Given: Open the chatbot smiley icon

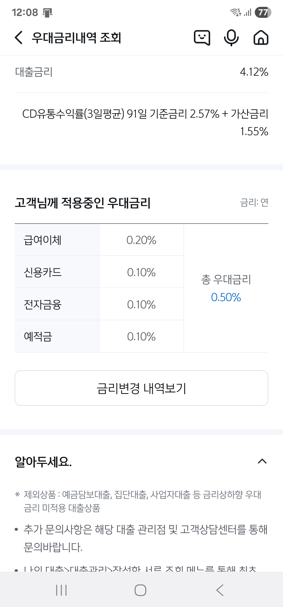Looking at the screenshot, I should pos(202,38).
